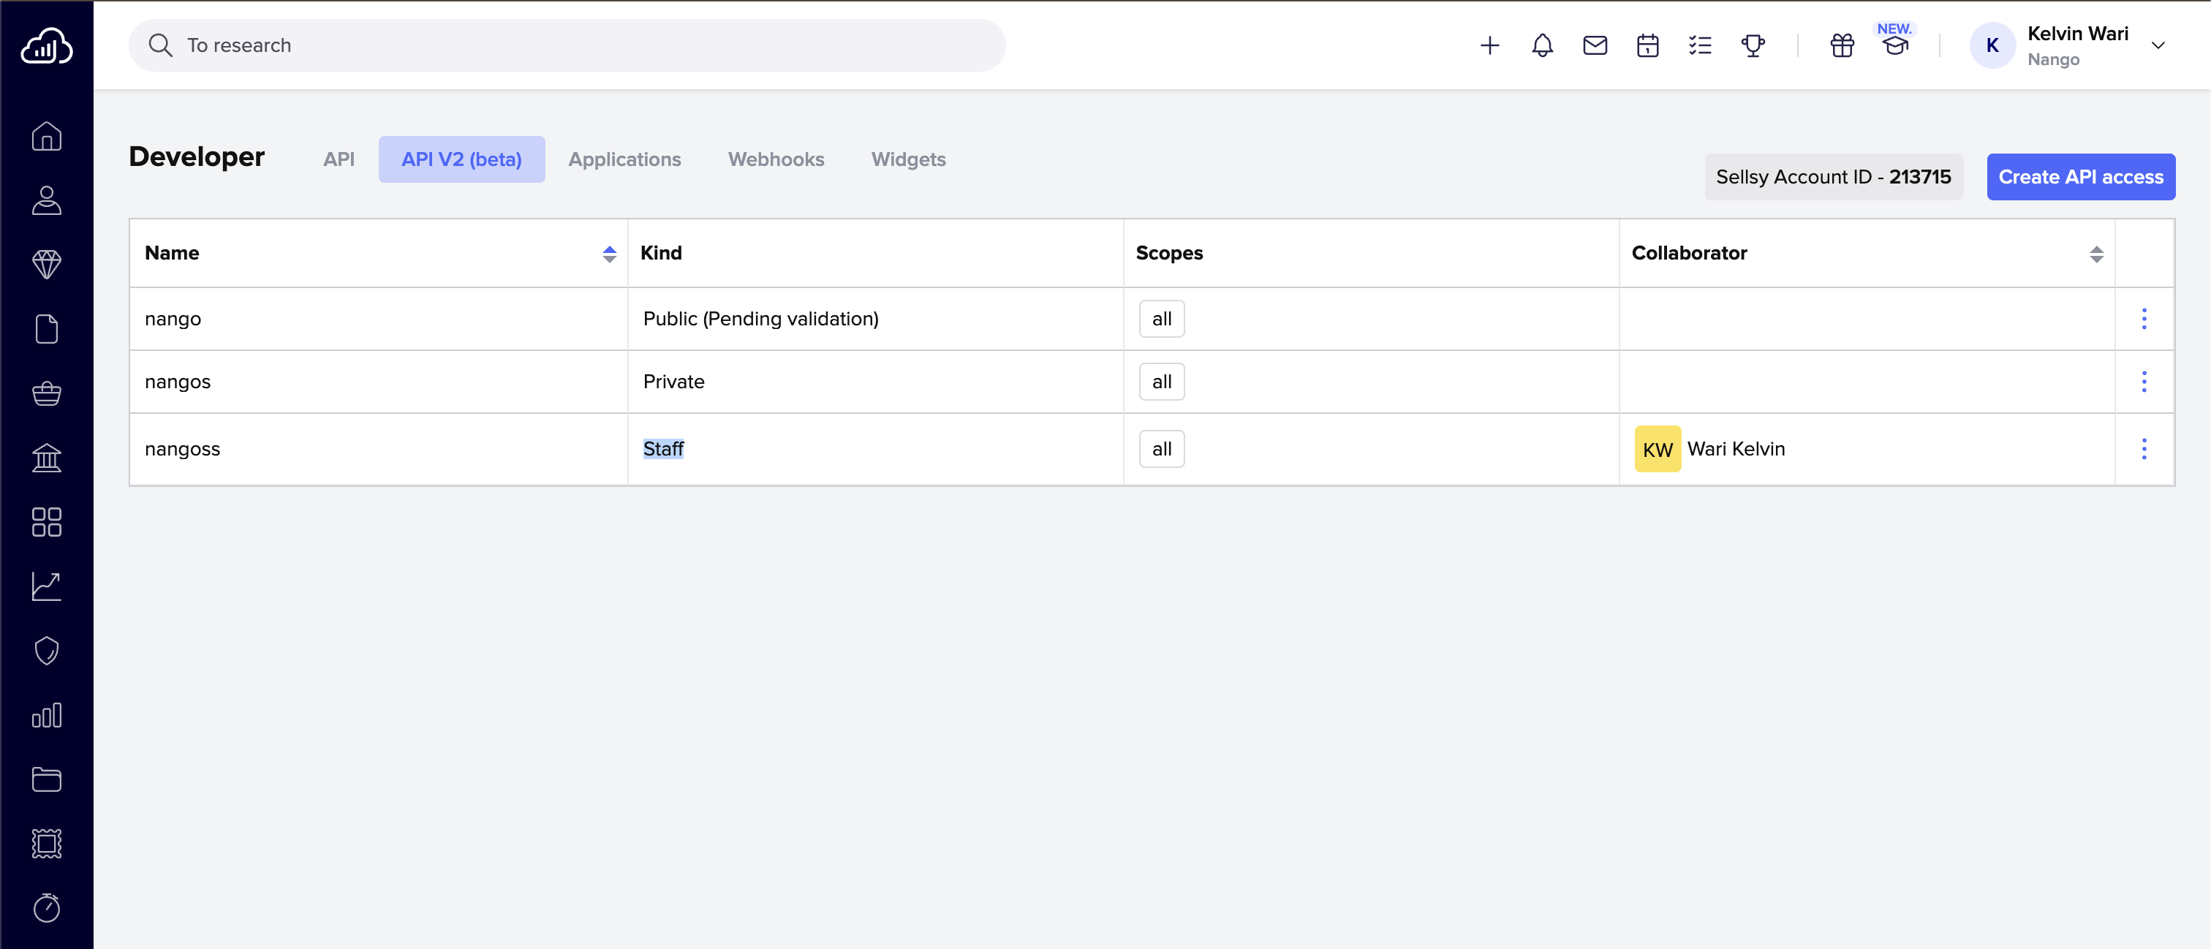Viewport: 2211px width, 949px height.
Task: Open the mail envelope icon
Action: pos(1595,45)
